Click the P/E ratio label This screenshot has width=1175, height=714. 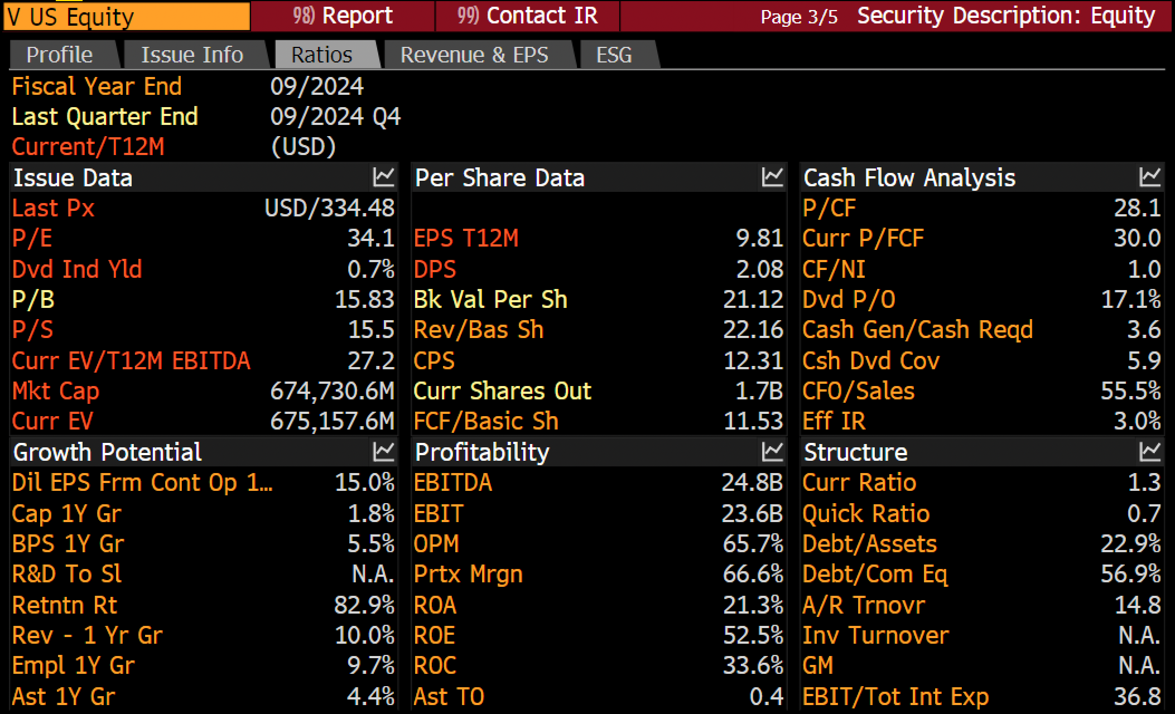click(x=32, y=239)
